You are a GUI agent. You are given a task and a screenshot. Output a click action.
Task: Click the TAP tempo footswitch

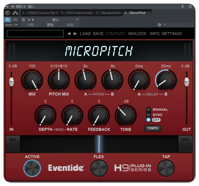(166, 168)
